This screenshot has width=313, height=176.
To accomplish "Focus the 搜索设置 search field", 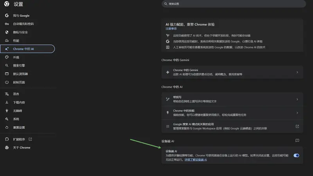I will point(234,4).
